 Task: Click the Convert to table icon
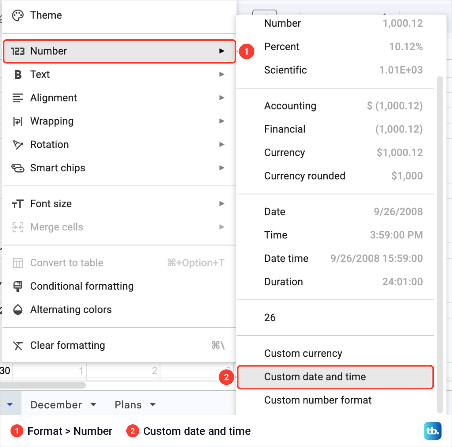click(x=18, y=263)
